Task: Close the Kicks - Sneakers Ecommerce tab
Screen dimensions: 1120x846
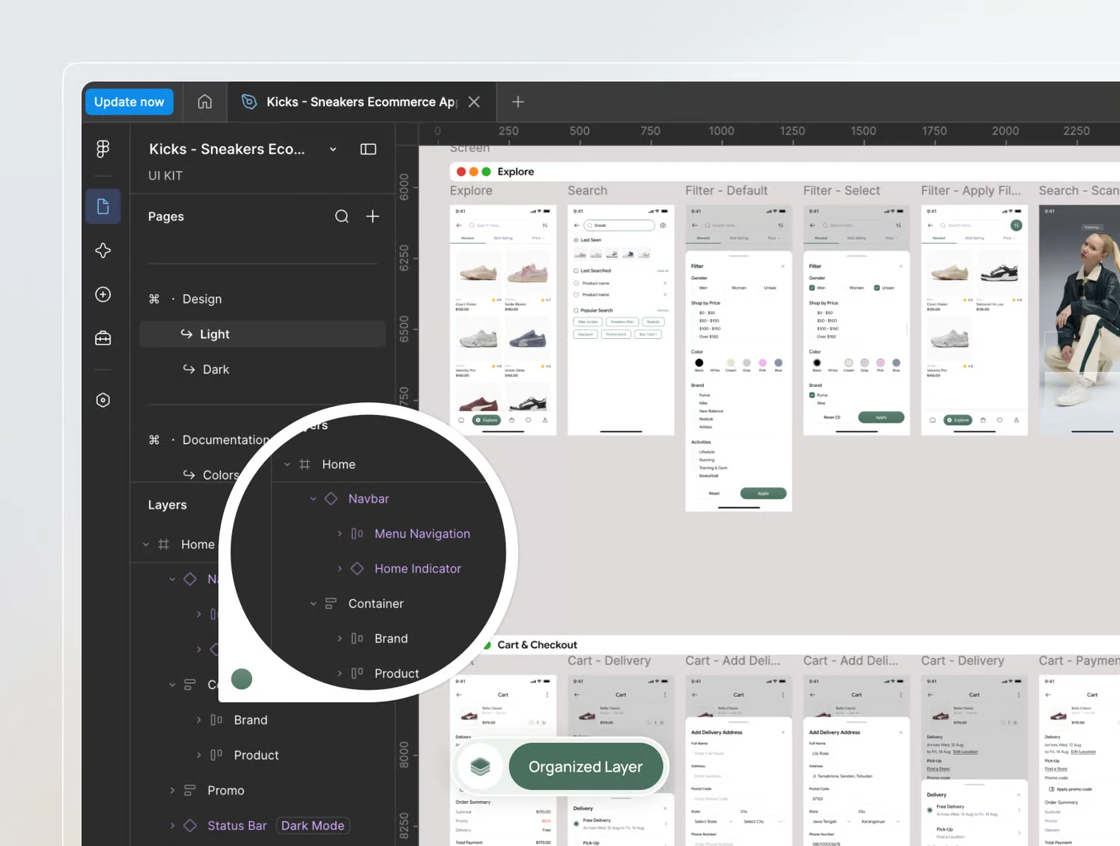Action: tap(474, 102)
